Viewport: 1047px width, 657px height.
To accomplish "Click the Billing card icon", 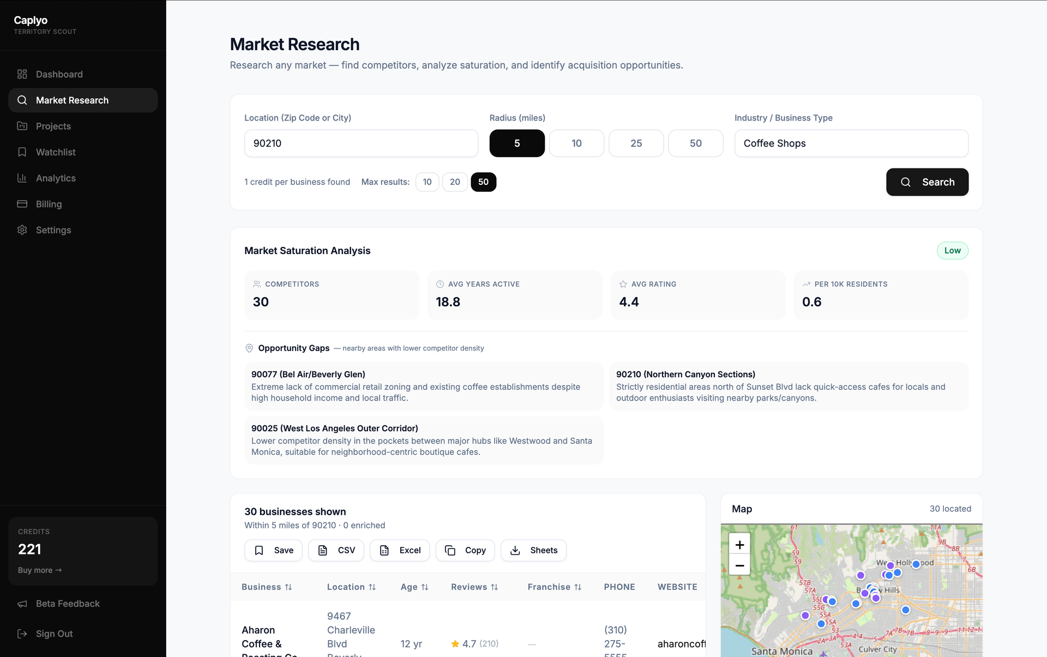I will (x=22, y=204).
